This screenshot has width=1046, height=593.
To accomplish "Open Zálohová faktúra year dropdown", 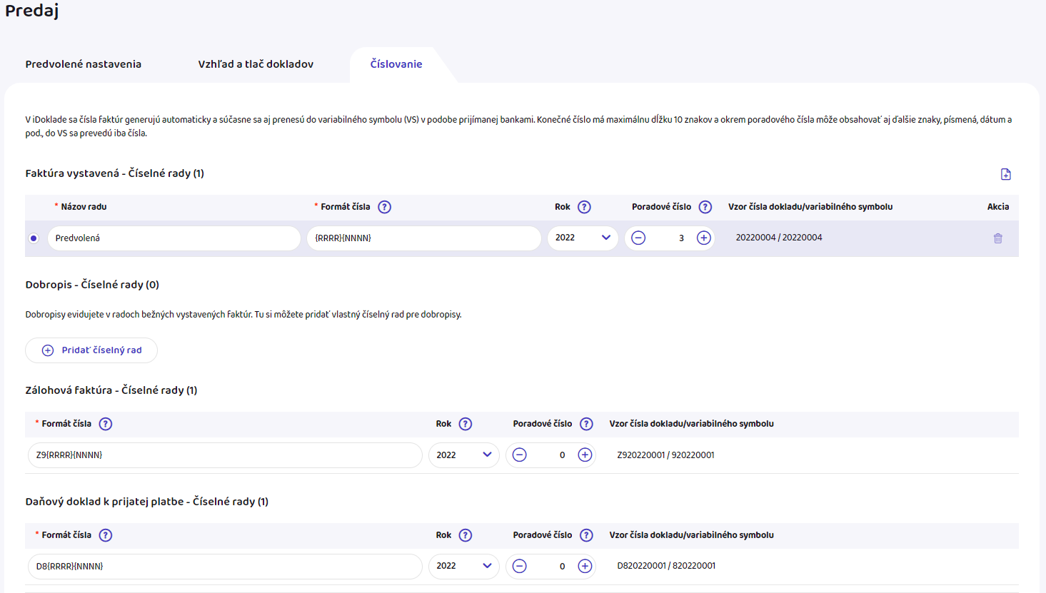I will (464, 455).
